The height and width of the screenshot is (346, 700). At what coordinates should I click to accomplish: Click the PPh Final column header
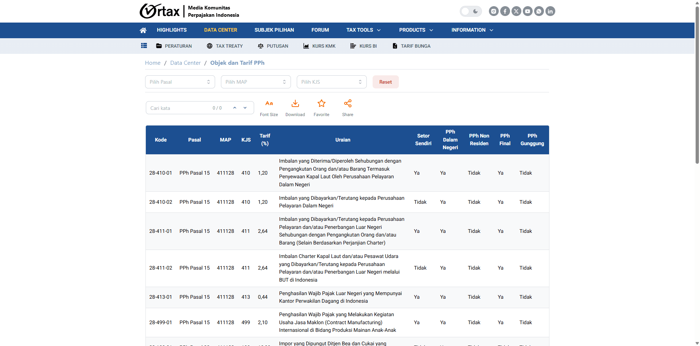(505, 140)
